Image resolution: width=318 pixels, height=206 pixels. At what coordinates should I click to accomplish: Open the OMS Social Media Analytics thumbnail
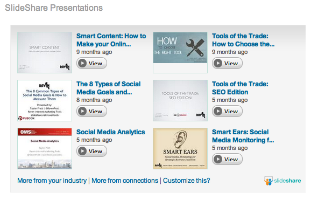[45, 148]
